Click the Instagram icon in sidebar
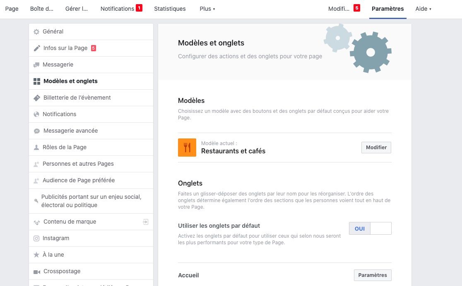The image size is (462, 286). pos(36,238)
